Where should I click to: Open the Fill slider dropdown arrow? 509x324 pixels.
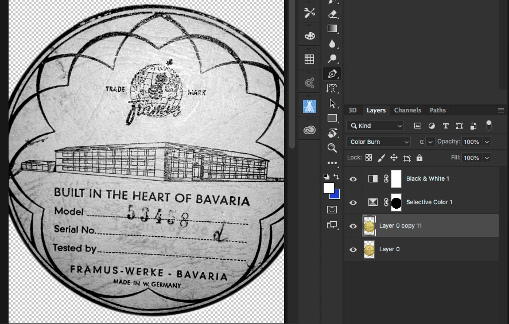(x=487, y=158)
